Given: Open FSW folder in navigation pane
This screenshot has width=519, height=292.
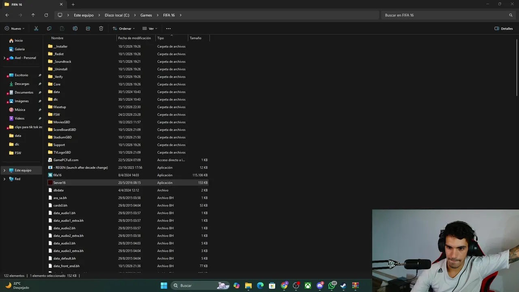Looking at the screenshot, I should click(x=18, y=153).
